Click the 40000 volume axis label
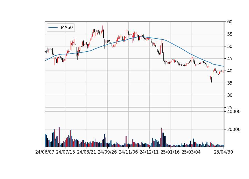The image size is (249, 179). (234, 112)
